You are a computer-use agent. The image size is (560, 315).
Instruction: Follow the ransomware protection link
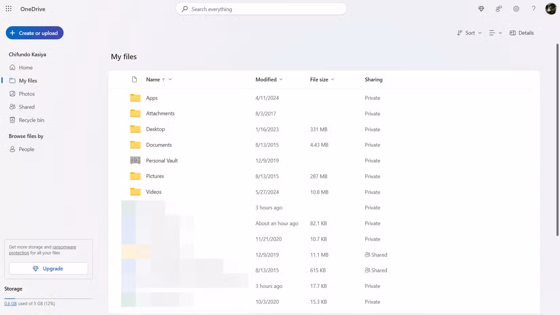pyautogui.click(x=42, y=250)
